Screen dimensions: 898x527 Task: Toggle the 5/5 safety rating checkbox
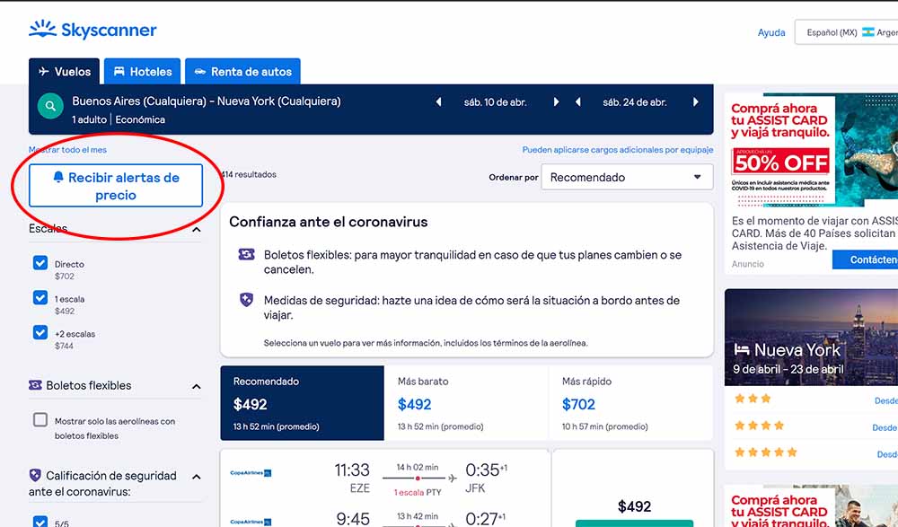tap(40, 522)
